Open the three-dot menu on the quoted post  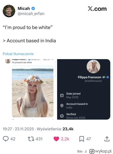tap(52, 59)
